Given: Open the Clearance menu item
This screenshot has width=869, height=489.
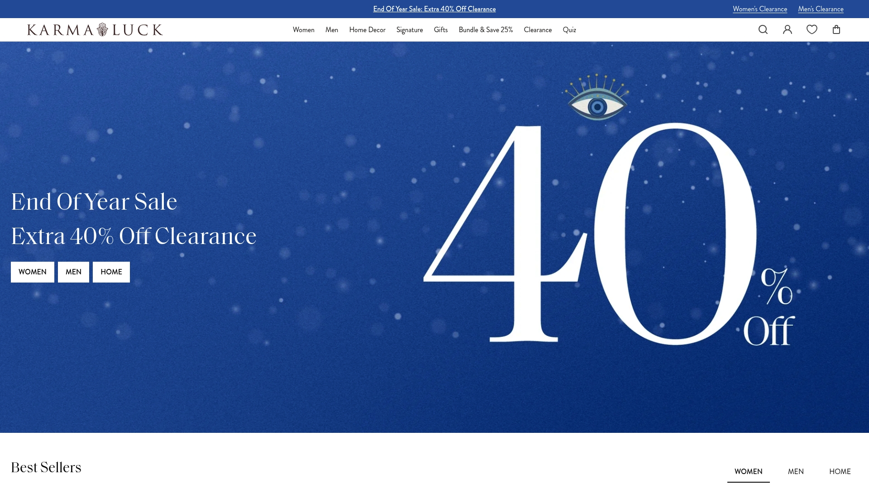Looking at the screenshot, I should tap(538, 30).
